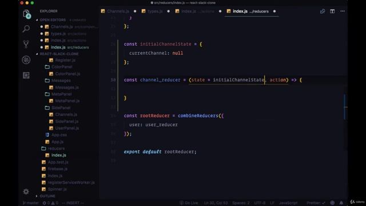Viewport: 366px width, 206px height.
Task: Click the Prettier status bar item
Action: point(316,203)
